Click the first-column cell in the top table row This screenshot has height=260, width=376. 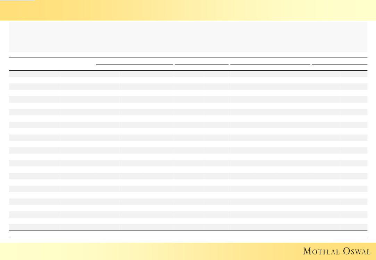tap(34, 74)
